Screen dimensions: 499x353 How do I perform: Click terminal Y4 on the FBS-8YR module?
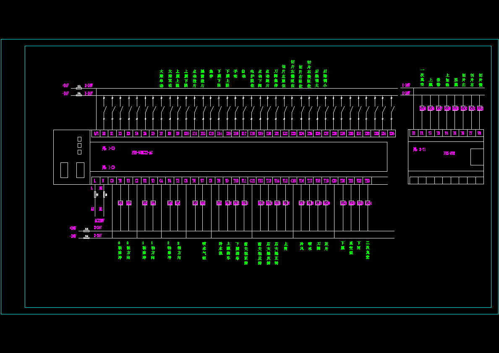coord(446,133)
